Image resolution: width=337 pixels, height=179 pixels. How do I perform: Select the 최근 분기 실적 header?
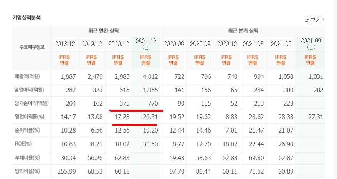[x=243, y=31]
